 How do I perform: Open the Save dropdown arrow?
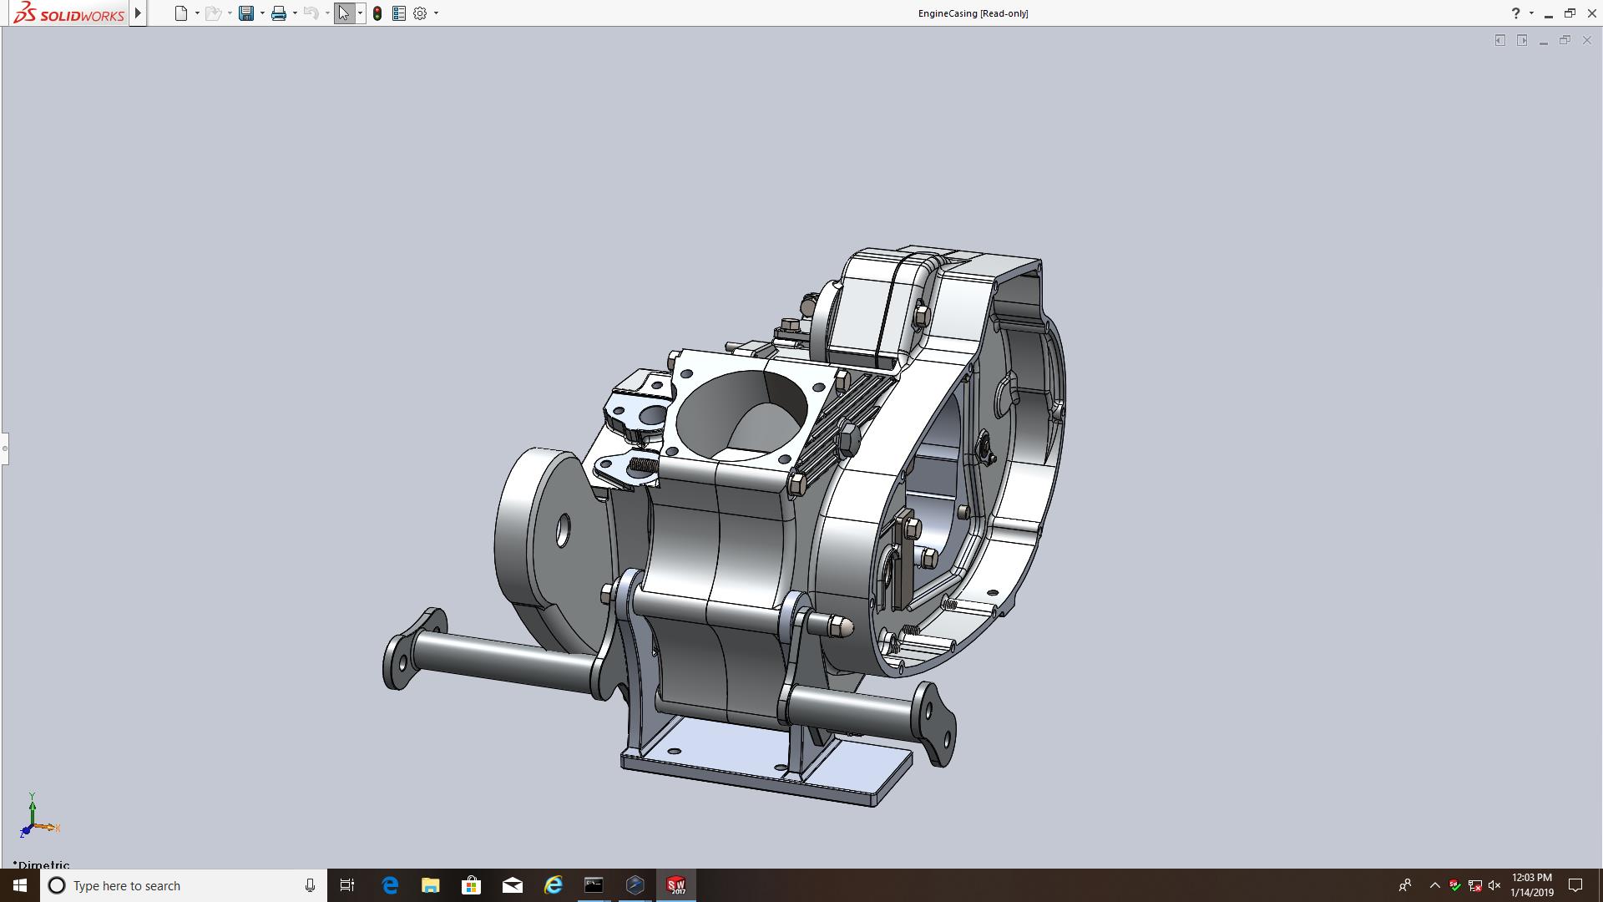point(262,13)
